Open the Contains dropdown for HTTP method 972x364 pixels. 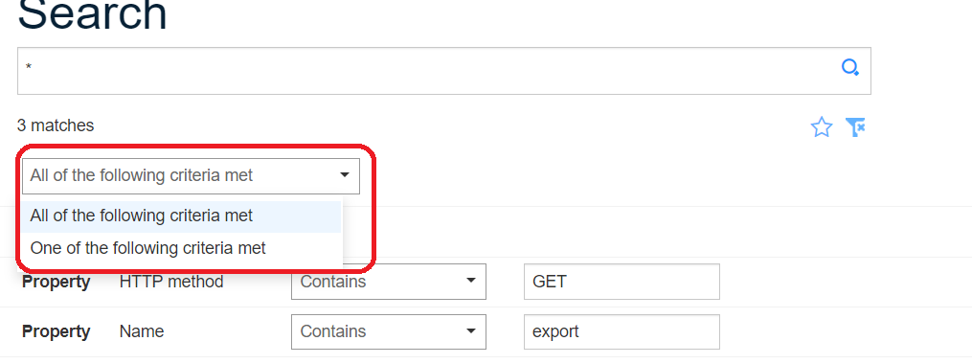[388, 282]
